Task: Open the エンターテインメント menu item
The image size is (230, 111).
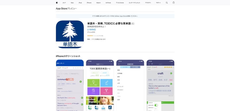Action: (134, 3)
